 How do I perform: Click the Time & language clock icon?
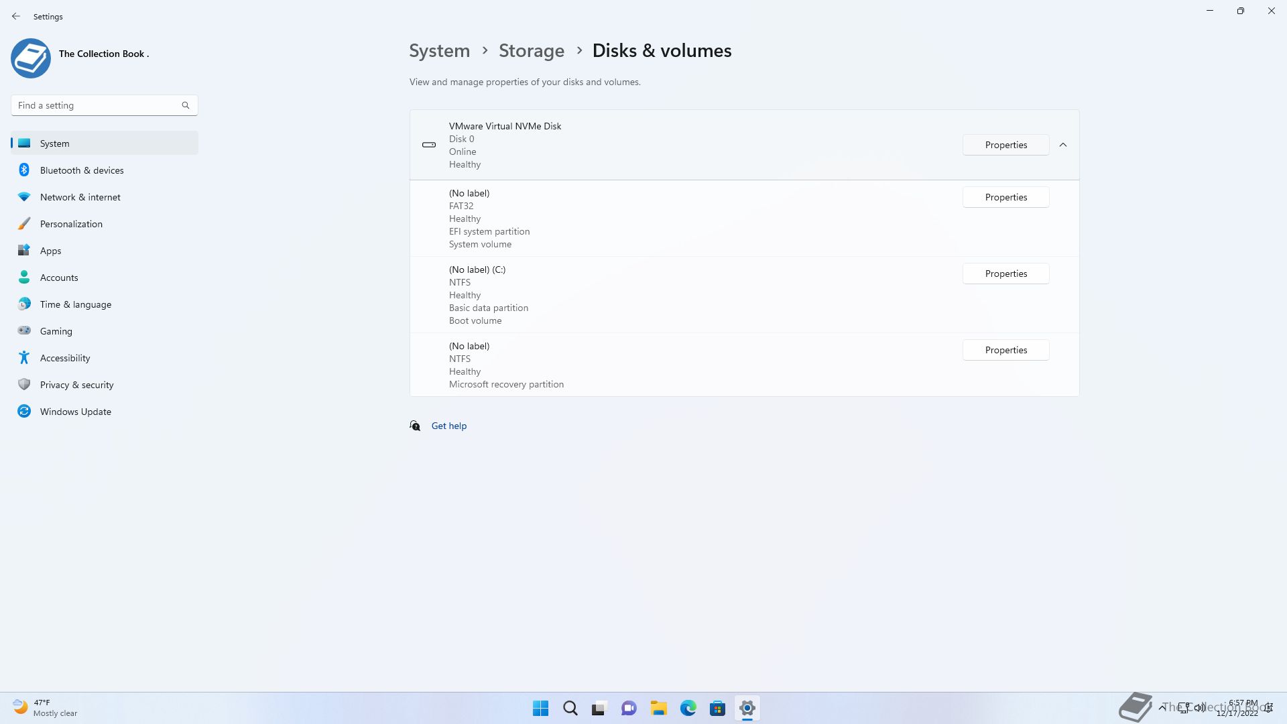coord(24,304)
